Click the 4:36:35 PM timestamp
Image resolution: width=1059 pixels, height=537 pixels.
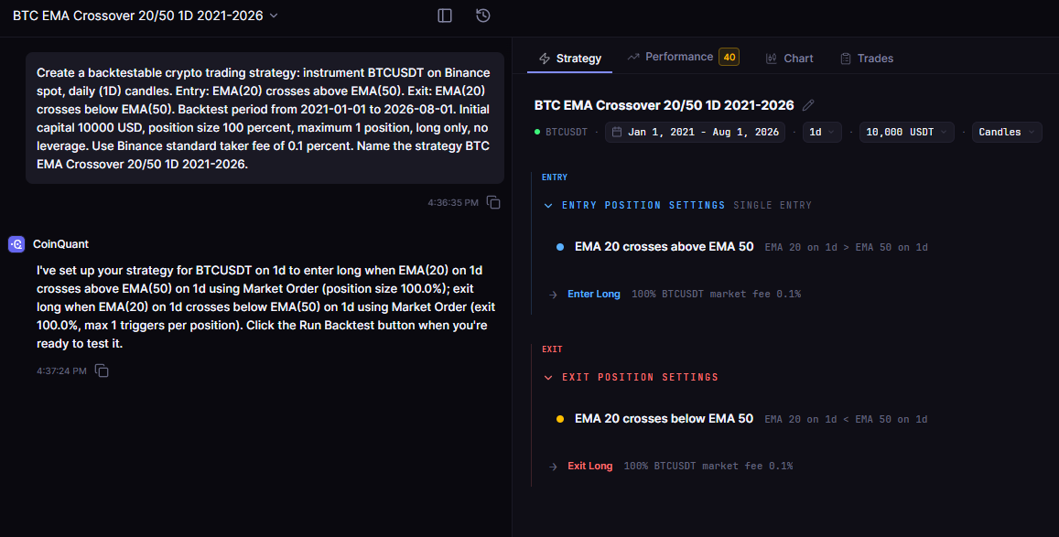pos(452,202)
